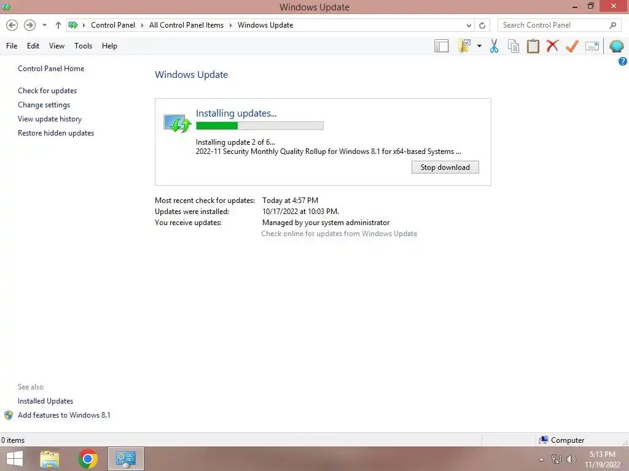
Task: Open All Control Panel Items breadcrumb
Action: click(x=186, y=25)
